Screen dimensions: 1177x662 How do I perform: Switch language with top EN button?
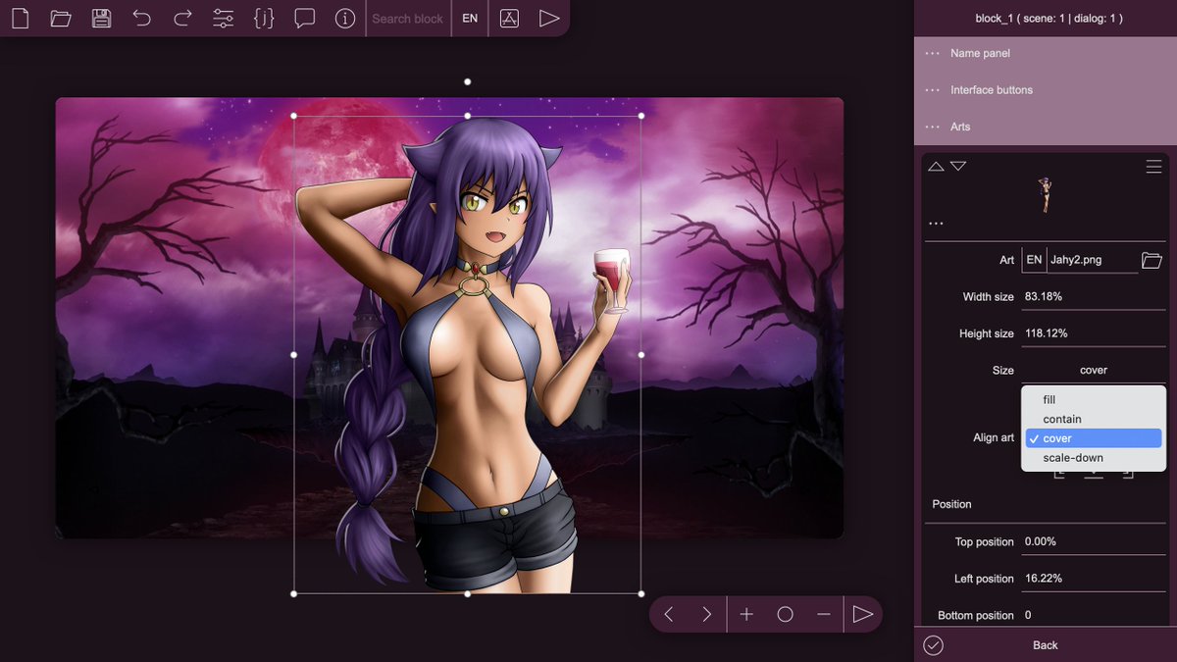click(470, 19)
